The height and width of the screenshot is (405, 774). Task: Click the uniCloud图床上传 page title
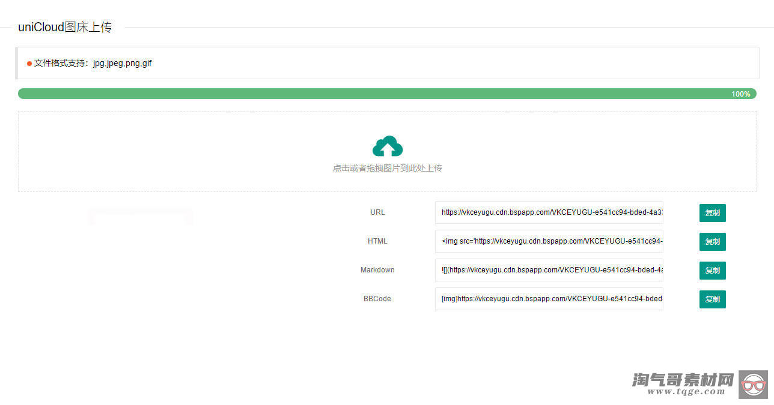(65, 27)
